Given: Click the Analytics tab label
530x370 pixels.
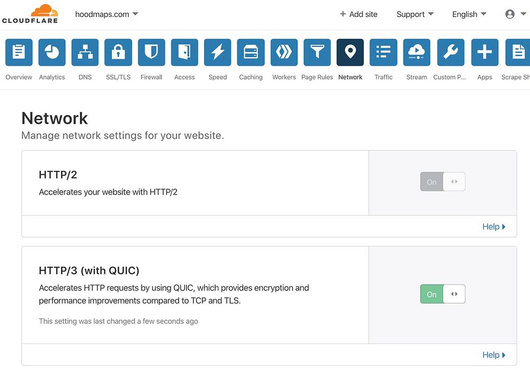Looking at the screenshot, I should (x=52, y=77).
